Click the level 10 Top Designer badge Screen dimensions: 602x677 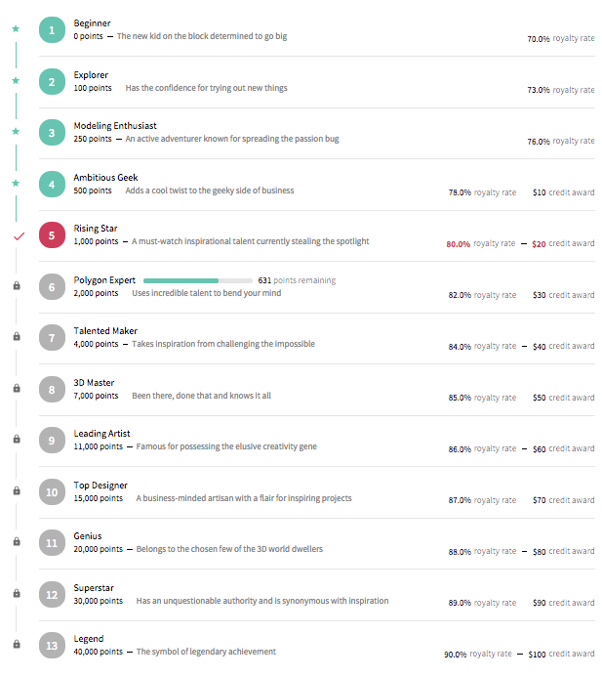tap(53, 492)
